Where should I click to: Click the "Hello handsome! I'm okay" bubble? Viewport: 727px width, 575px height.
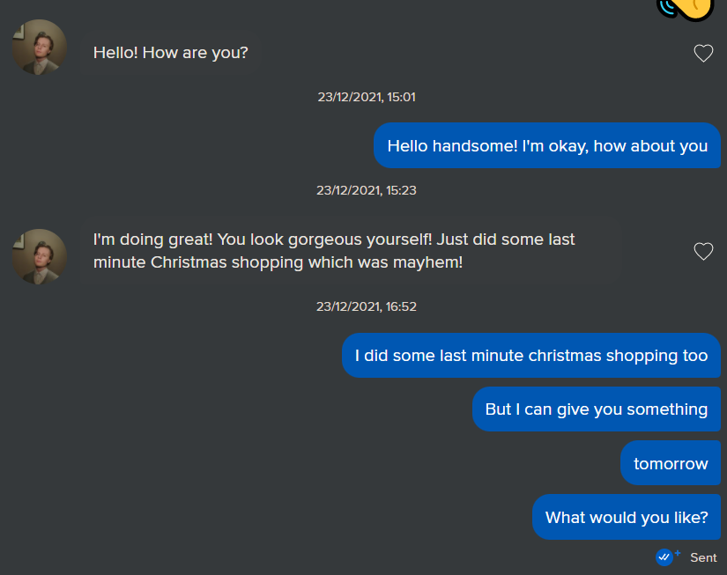(x=547, y=146)
